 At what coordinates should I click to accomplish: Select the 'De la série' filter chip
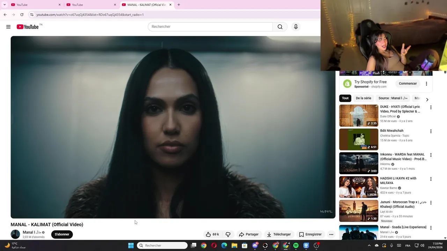coord(364,98)
